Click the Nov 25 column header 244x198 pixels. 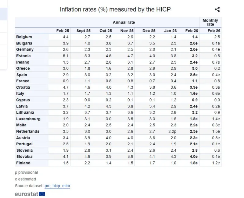point(127,31)
